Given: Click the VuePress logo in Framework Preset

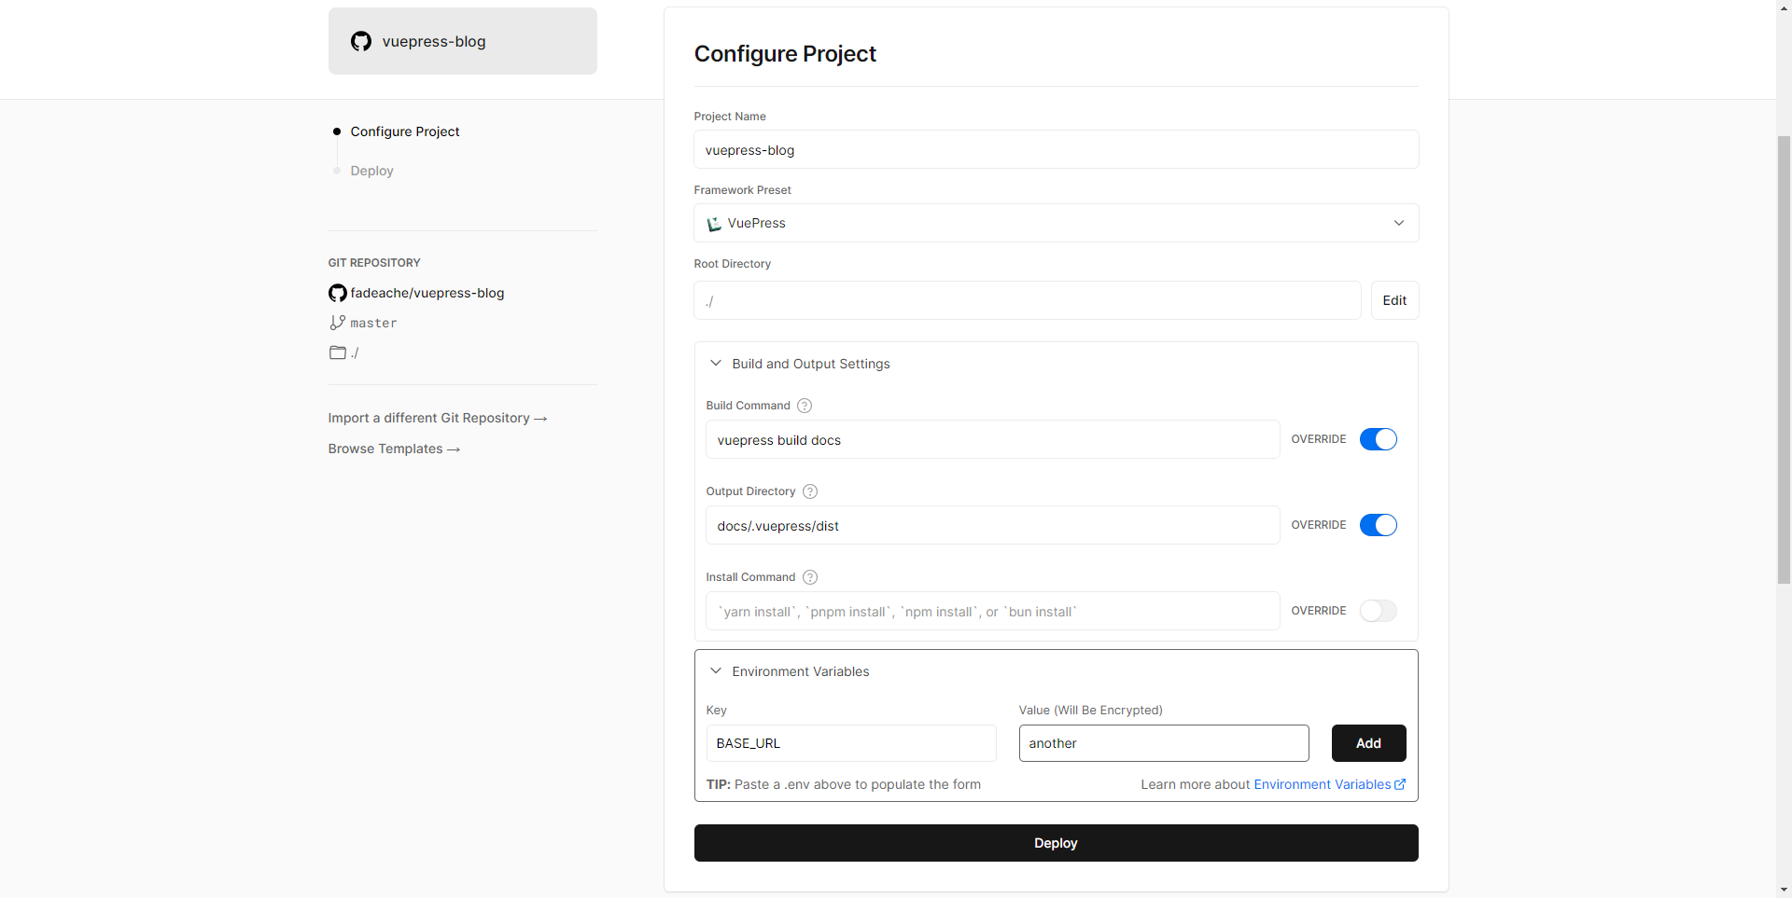Looking at the screenshot, I should click(x=714, y=224).
